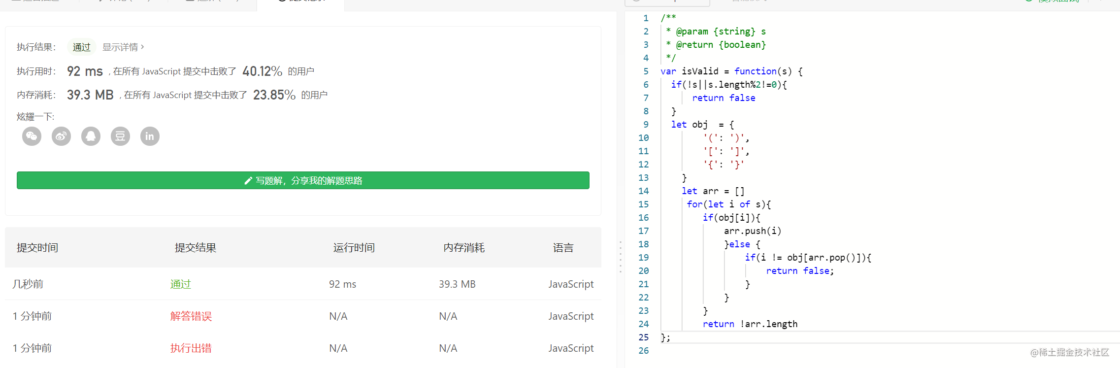Open 显示详情 details link
The image size is (1120, 368).
tap(123, 47)
